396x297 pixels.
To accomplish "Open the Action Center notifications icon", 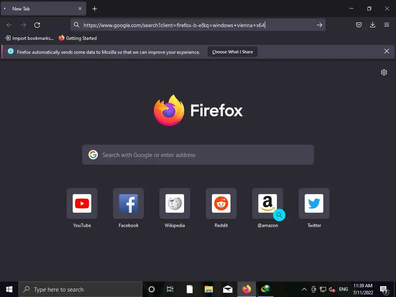I will 384,290.
